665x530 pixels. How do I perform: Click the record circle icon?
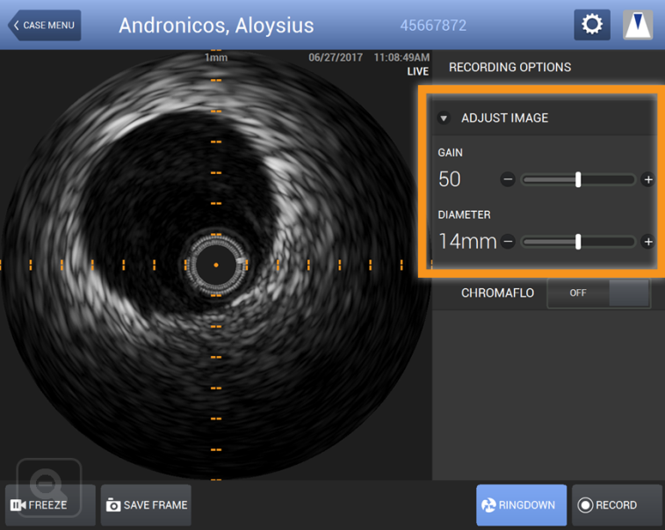click(x=585, y=505)
